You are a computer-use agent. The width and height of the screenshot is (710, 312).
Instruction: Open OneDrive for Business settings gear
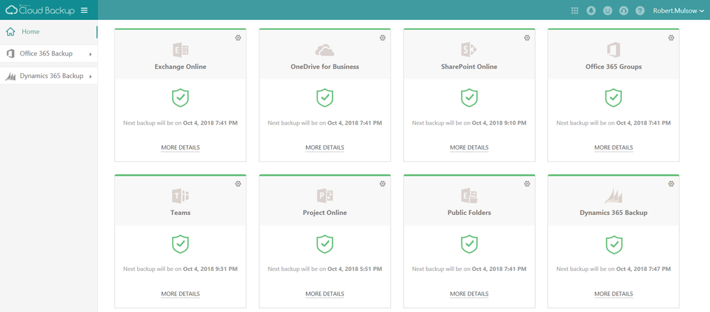coord(382,38)
